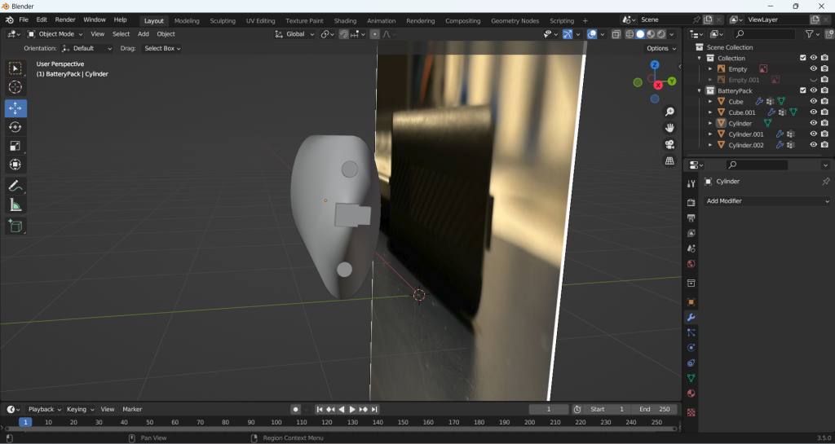Click the zoom magnifier viewport icon
The image size is (835, 444).
(x=669, y=112)
